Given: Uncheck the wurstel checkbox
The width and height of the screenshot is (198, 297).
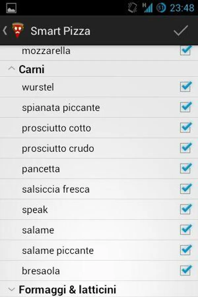Looking at the screenshot, I should [x=185, y=87].
